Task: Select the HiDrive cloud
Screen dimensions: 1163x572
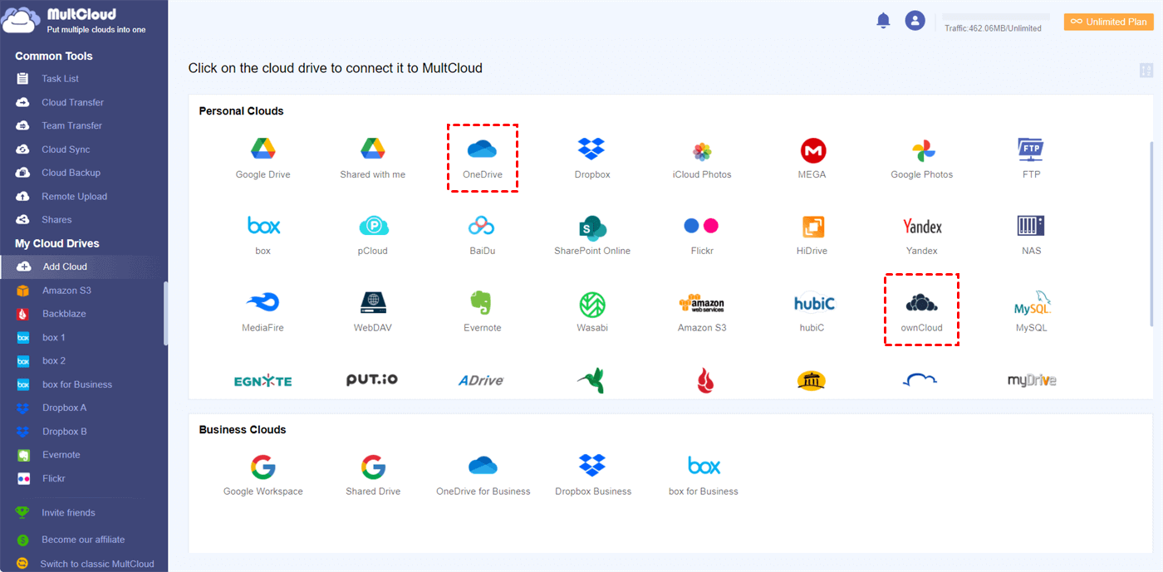Action: [812, 235]
